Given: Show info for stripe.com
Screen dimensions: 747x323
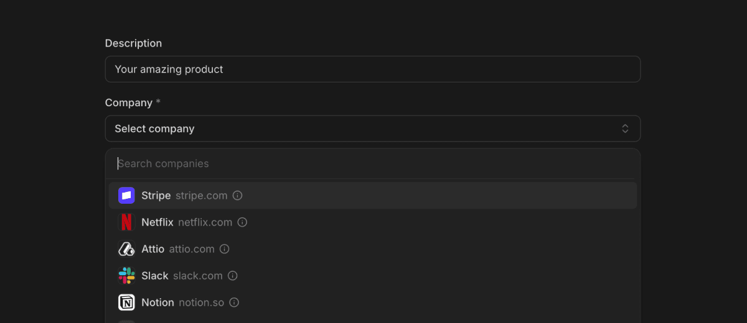Looking at the screenshot, I should [237, 196].
